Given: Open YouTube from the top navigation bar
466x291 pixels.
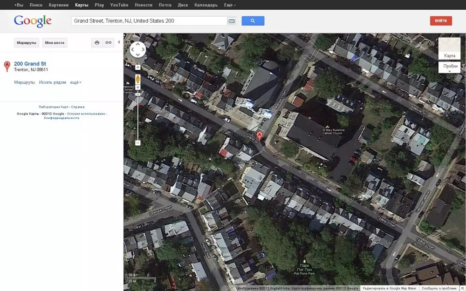Looking at the screenshot, I should pyautogui.click(x=119, y=5).
